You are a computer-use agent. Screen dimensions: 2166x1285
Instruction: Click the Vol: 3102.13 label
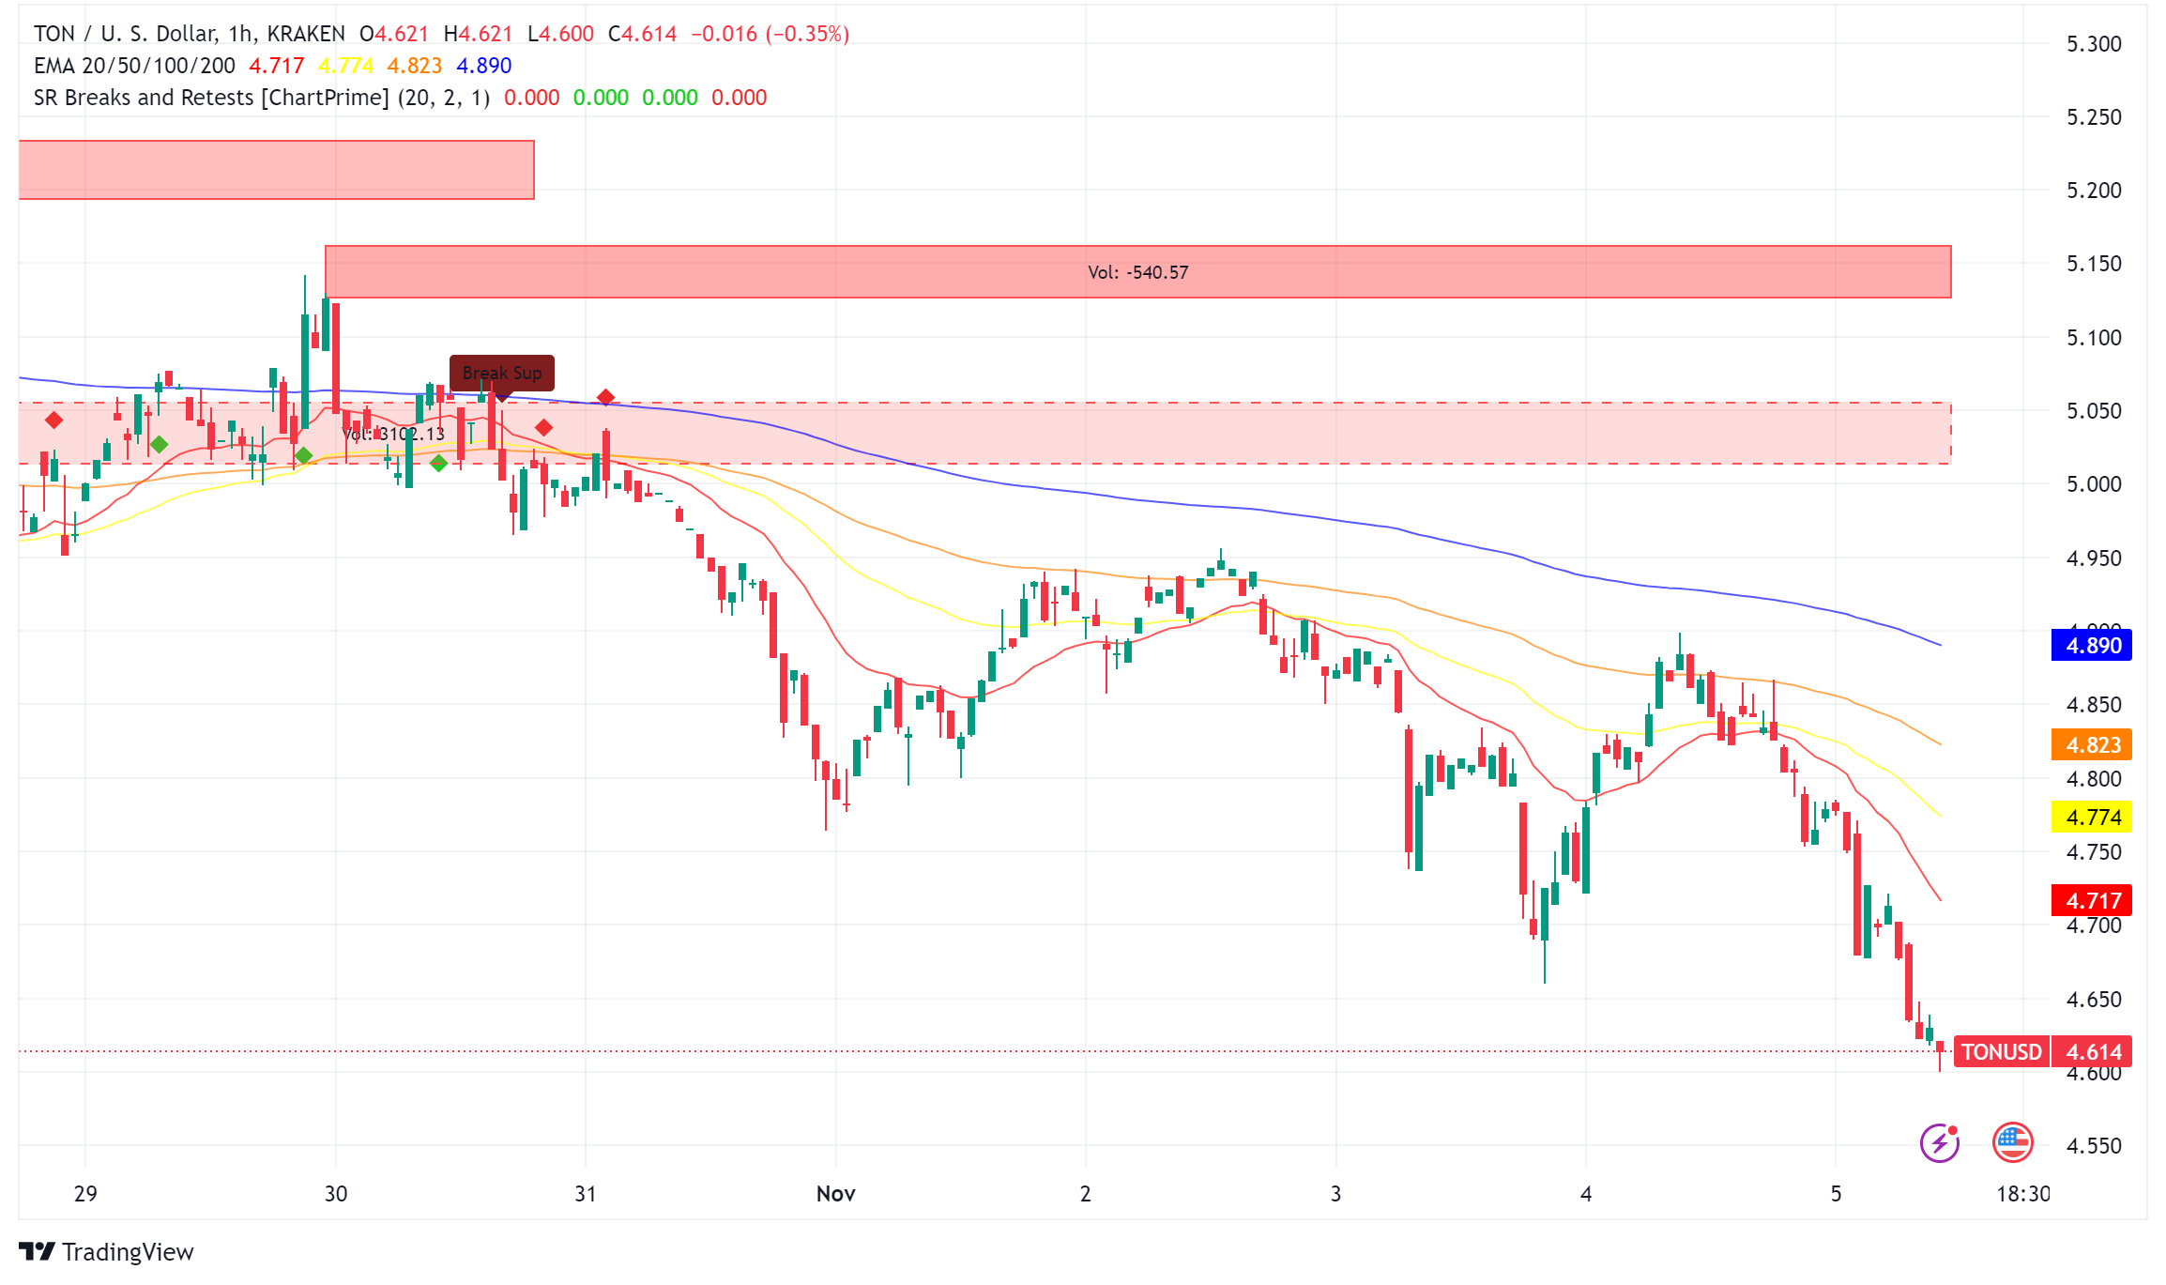point(393,434)
